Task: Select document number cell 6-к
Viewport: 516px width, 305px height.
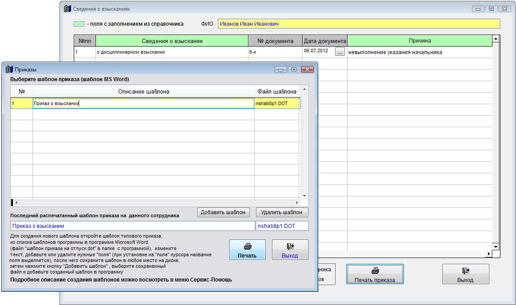Action: click(275, 52)
